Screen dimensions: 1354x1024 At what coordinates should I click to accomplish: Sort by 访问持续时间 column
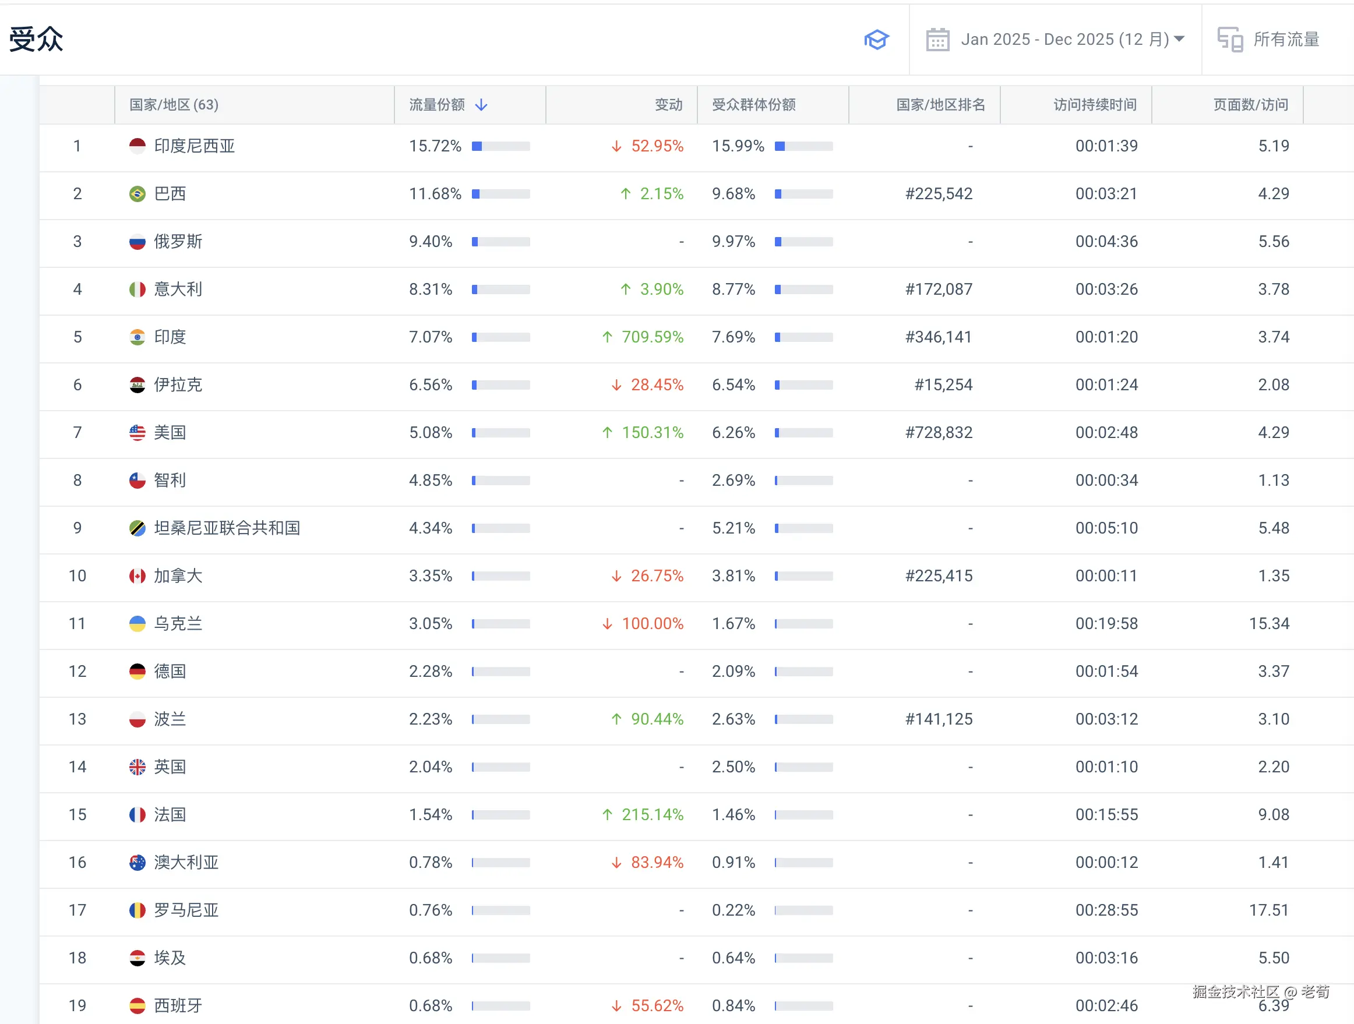click(x=1095, y=105)
